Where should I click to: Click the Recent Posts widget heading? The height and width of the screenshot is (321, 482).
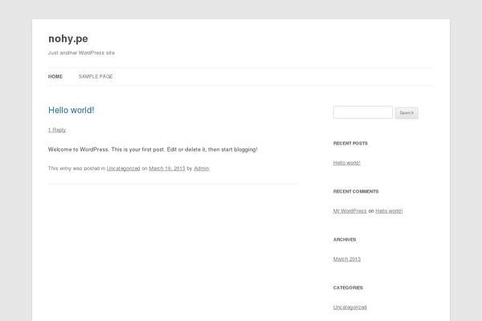(350, 143)
